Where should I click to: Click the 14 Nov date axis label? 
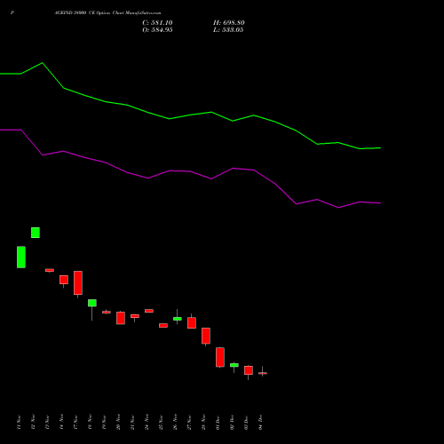tap(61, 422)
